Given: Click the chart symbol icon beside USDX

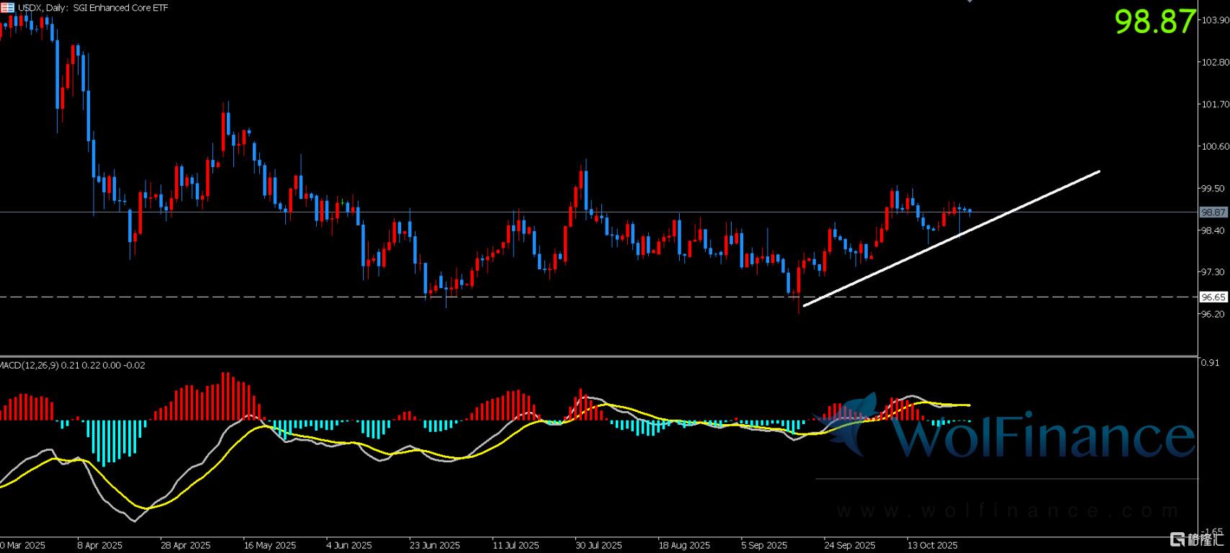Looking at the screenshot, I should click(x=8, y=7).
